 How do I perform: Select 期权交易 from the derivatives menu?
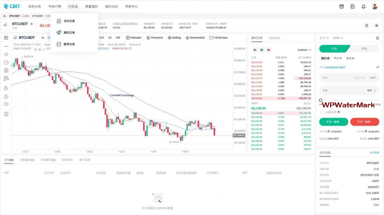69,32
